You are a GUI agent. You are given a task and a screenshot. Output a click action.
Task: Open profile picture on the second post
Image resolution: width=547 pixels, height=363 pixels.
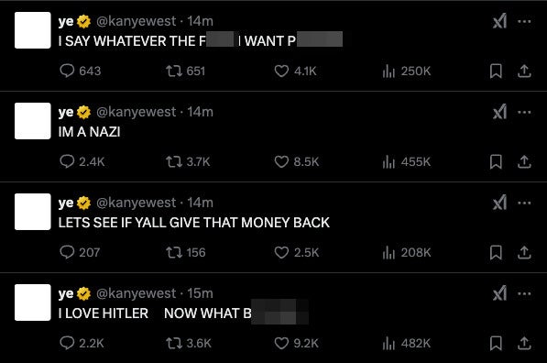pos(33,121)
